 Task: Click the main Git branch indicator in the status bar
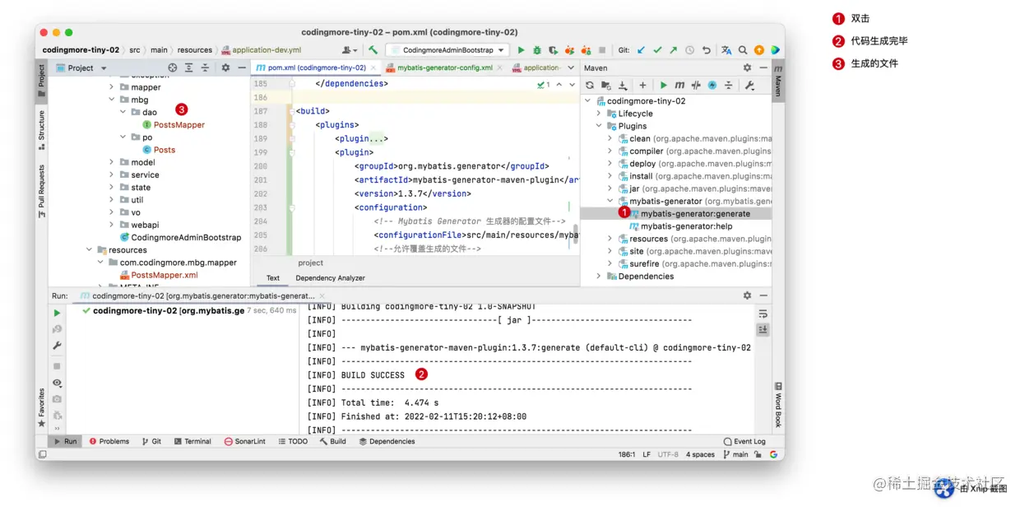[735, 454]
